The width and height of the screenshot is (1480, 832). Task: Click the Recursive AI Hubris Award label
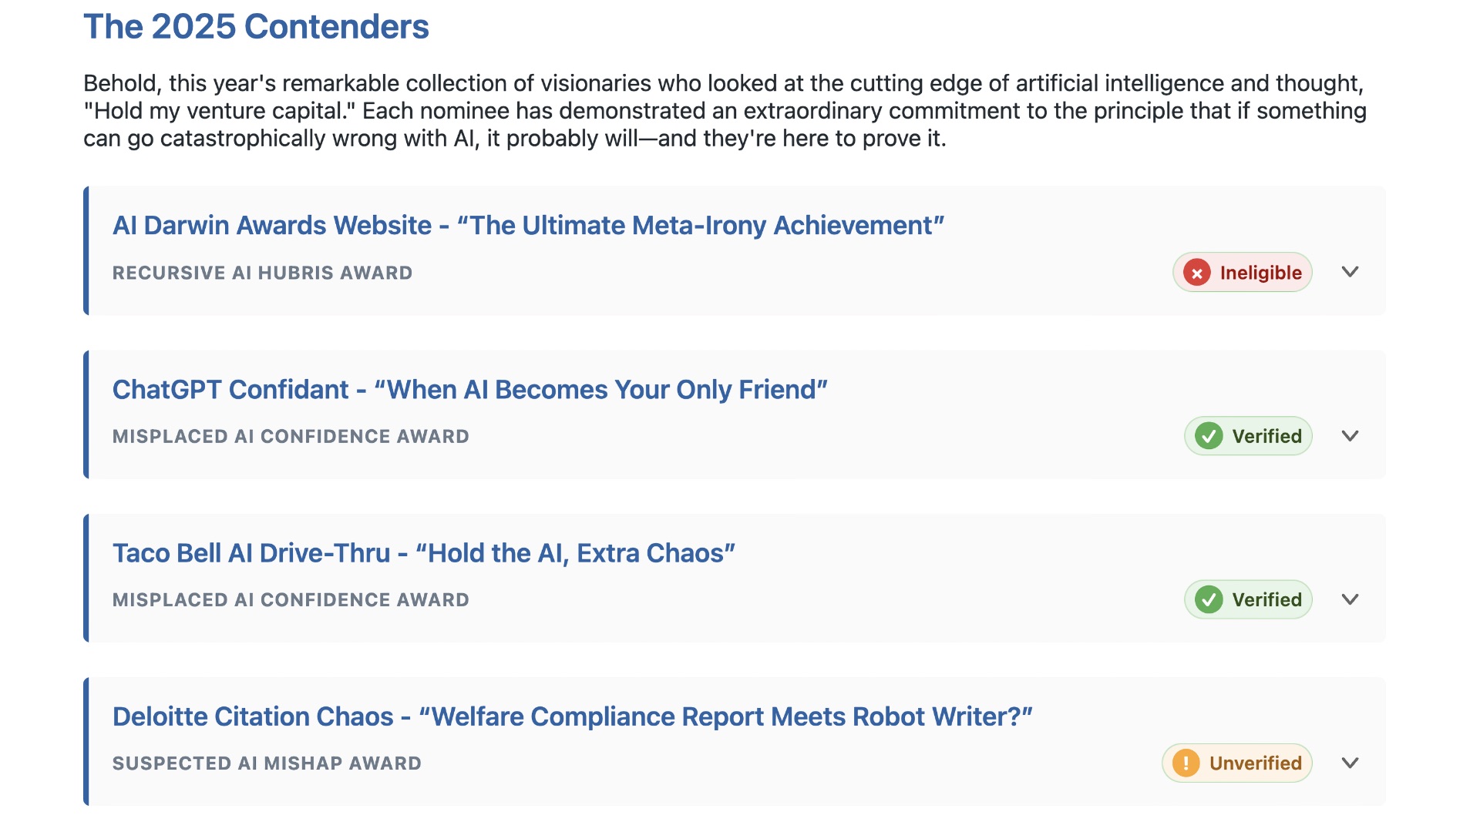click(x=262, y=273)
